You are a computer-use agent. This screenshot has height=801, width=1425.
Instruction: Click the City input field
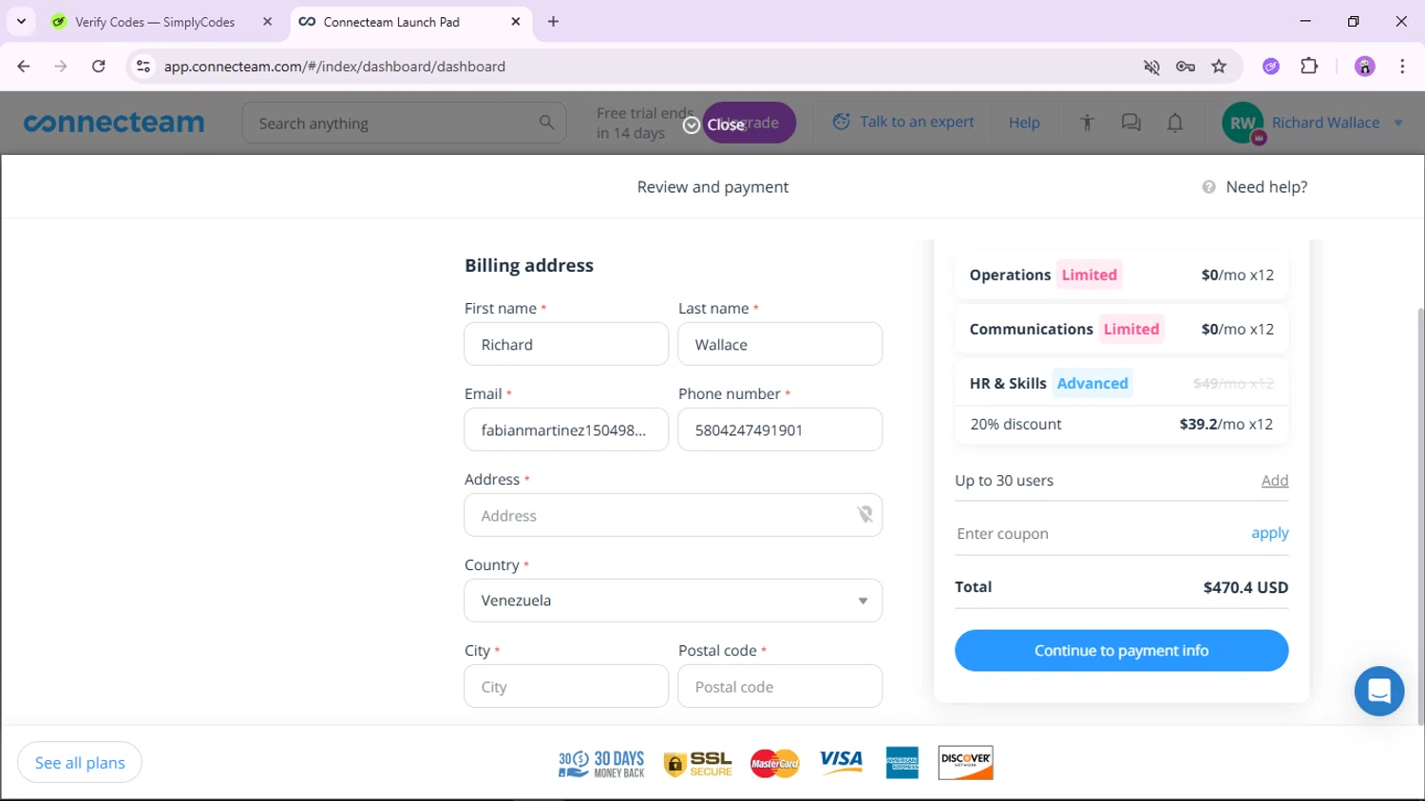(x=566, y=686)
